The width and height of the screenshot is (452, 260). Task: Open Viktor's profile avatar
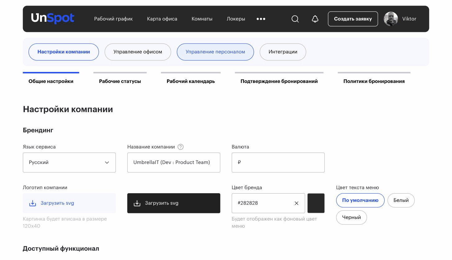point(391,19)
